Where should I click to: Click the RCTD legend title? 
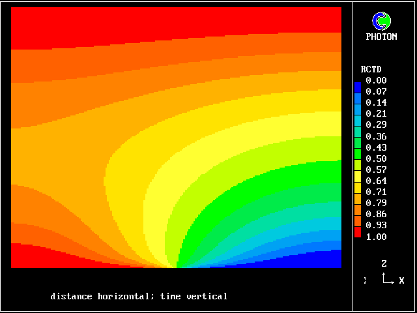click(371, 69)
